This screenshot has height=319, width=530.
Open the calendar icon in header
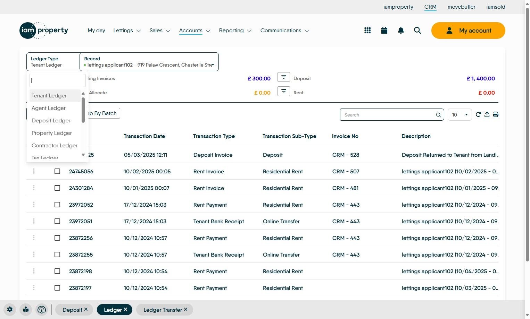(x=384, y=31)
